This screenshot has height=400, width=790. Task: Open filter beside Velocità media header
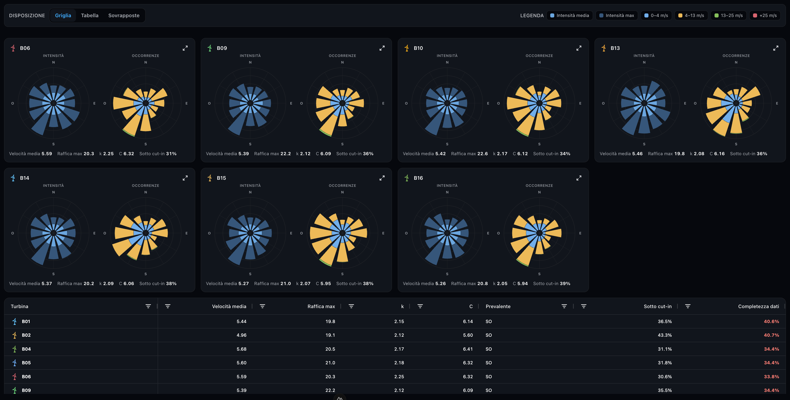[x=168, y=307]
